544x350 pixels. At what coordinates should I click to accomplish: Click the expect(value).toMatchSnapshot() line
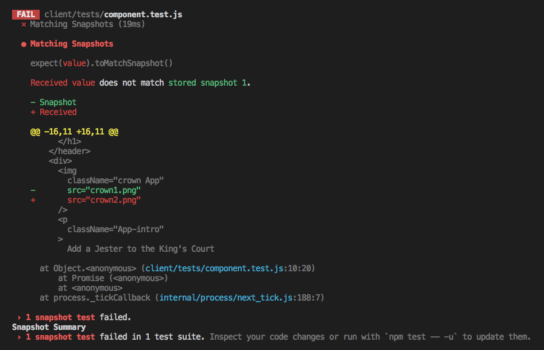coord(102,63)
